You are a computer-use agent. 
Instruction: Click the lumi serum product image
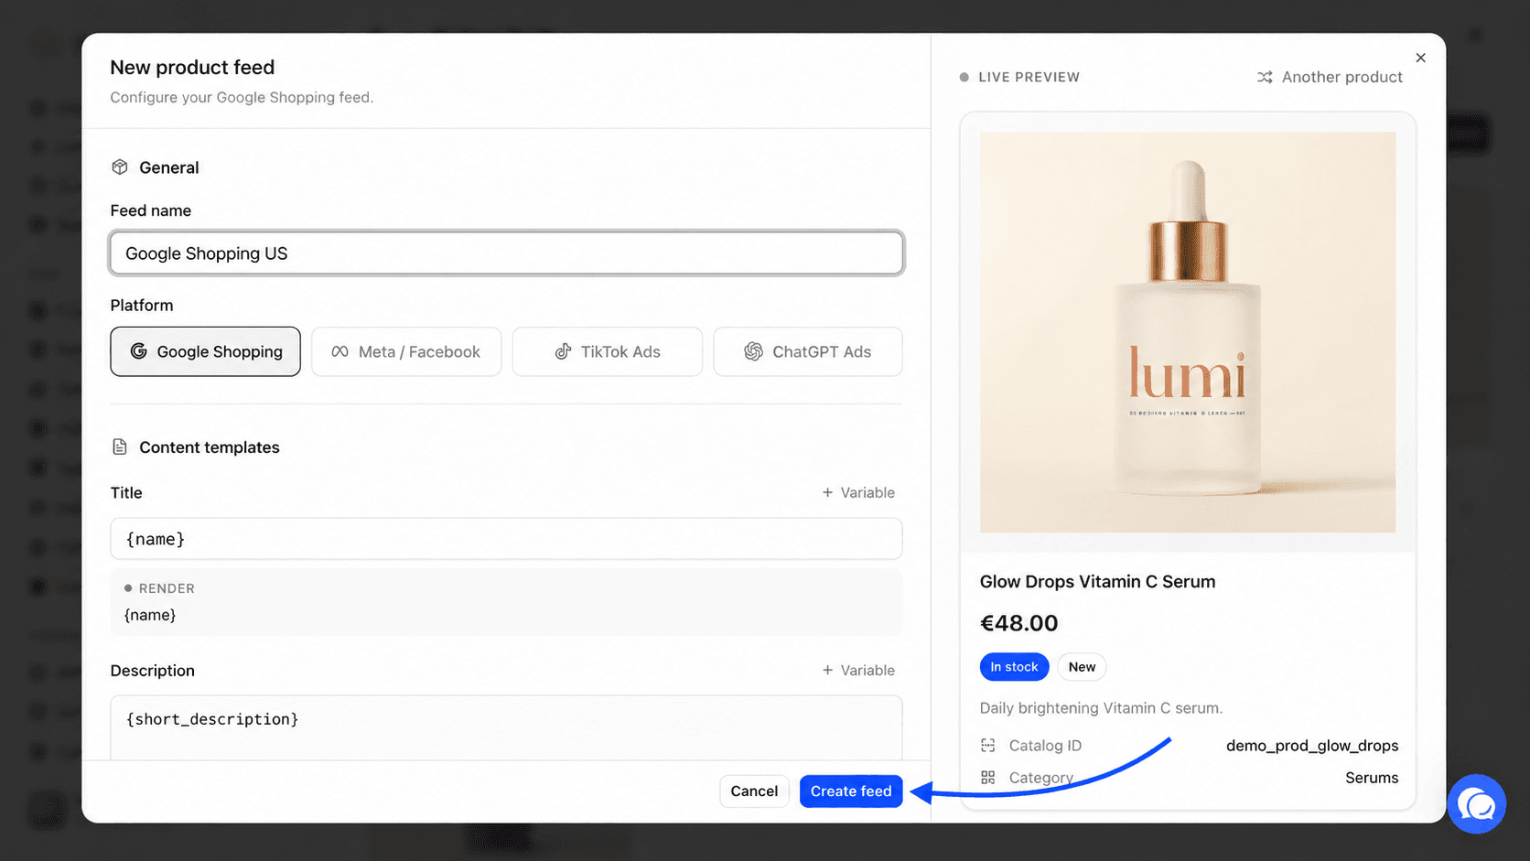coord(1188,332)
